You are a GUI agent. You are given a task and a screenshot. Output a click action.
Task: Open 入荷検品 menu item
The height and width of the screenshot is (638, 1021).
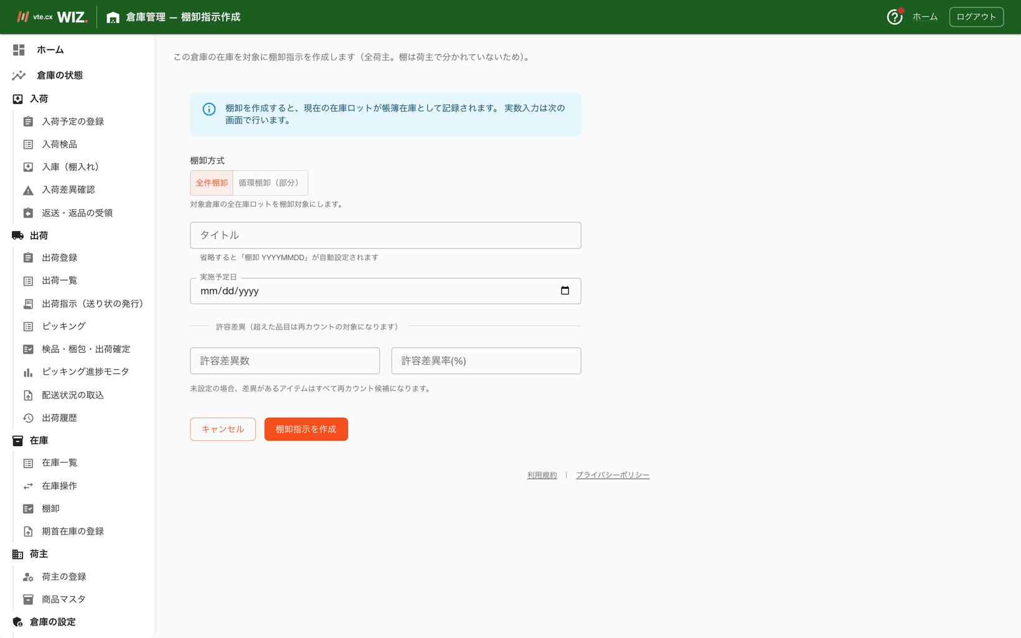click(59, 144)
